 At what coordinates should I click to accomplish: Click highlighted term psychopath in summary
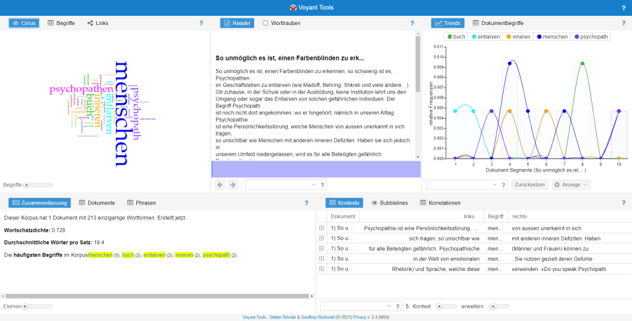(217, 255)
